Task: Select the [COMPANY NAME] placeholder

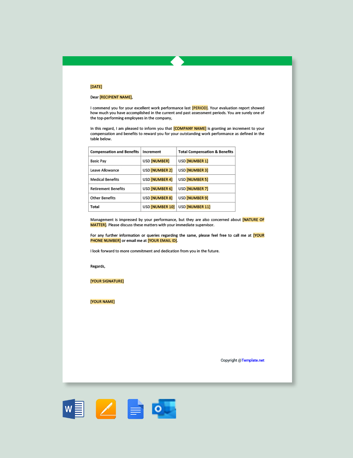Action: tap(189, 128)
